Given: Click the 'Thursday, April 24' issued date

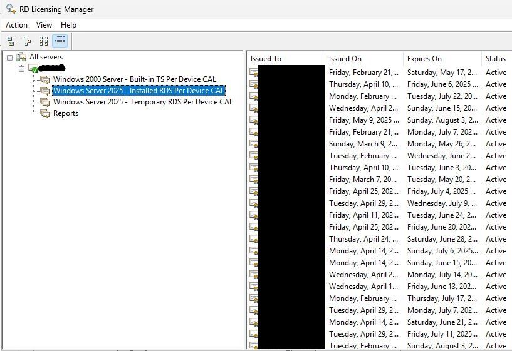Looking at the screenshot, I should pyautogui.click(x=363, y=239).
